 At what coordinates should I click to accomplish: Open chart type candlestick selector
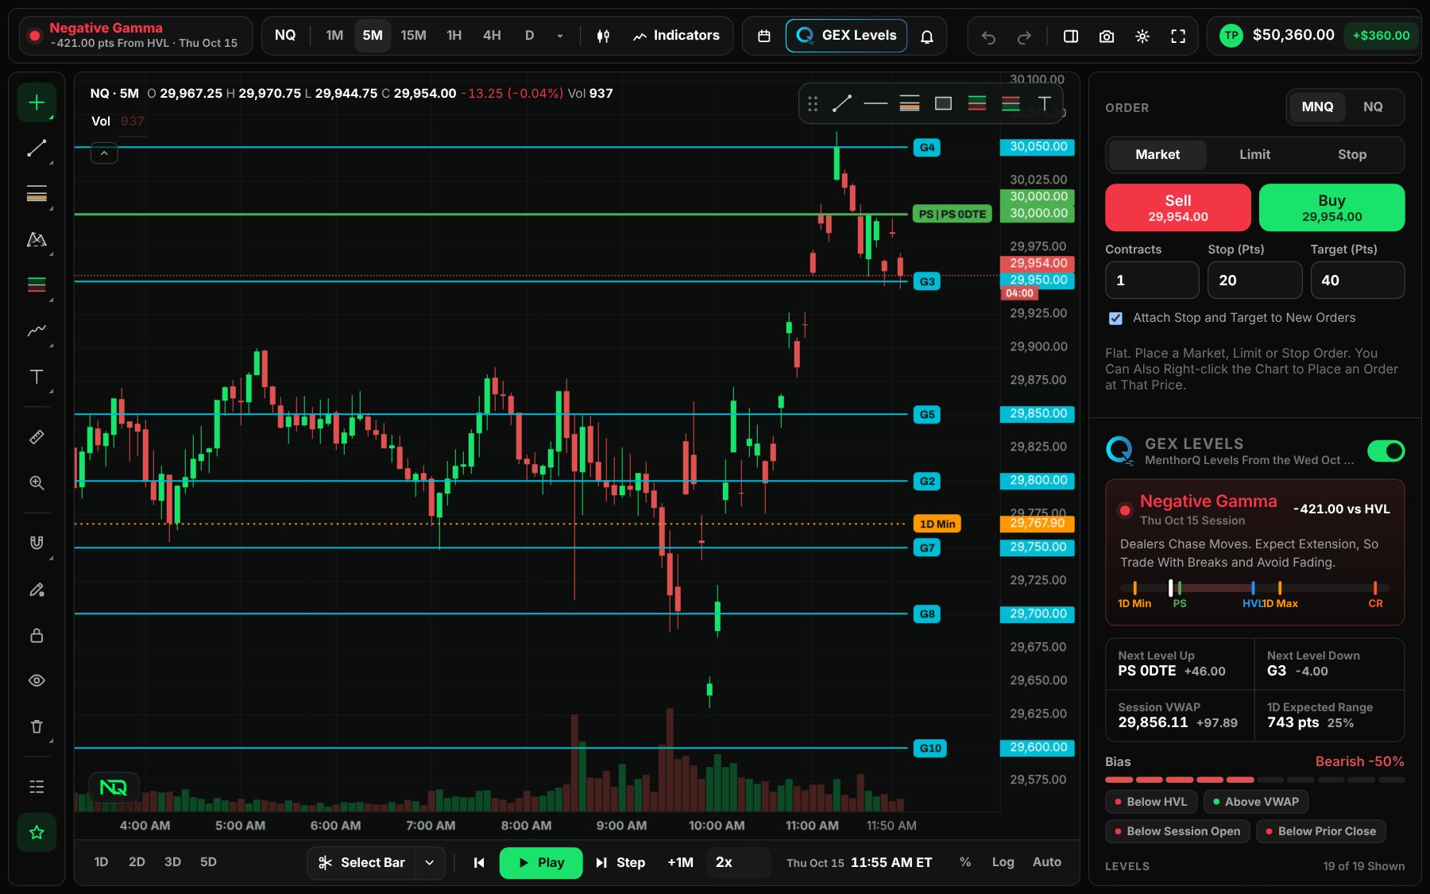(x=603, y=37)
